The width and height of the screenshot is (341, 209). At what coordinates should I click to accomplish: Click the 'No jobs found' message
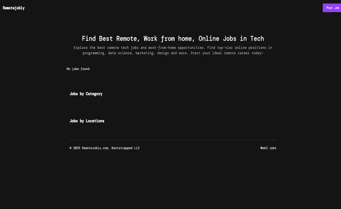78,69
